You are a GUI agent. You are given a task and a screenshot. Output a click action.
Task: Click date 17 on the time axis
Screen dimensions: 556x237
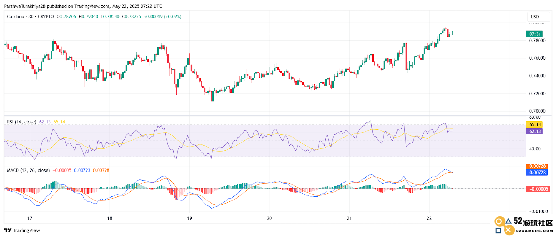coord(30,218)
